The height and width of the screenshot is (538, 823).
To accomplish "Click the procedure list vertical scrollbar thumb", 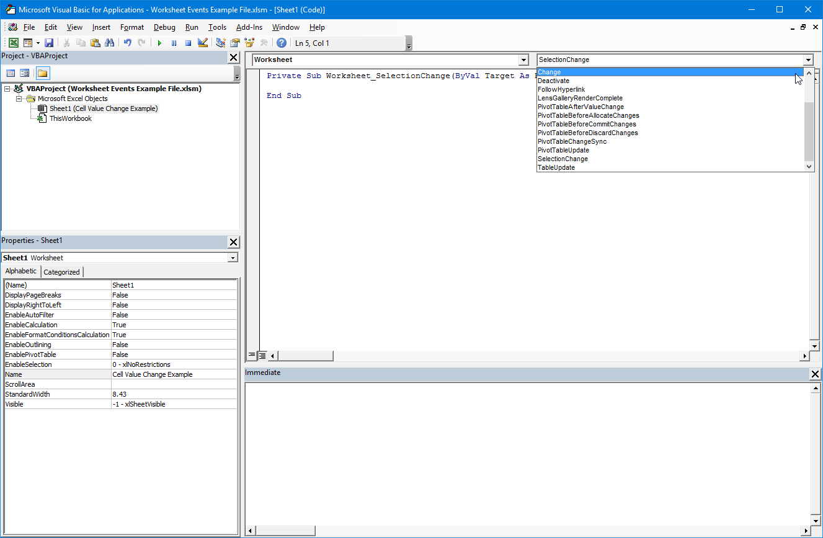I will [808, 130].
